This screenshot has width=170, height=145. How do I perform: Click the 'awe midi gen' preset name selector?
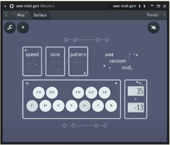tap(124, 6)
